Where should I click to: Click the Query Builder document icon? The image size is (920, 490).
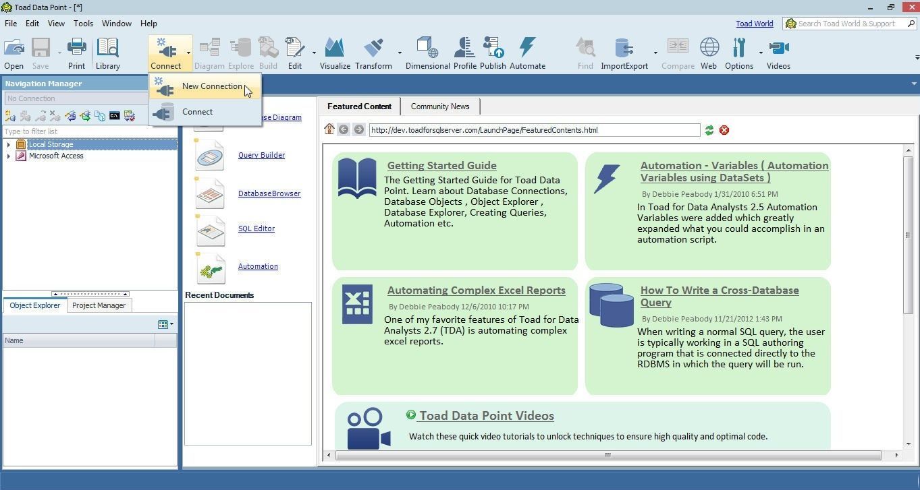pyautogui.click(x=210, y=156)
